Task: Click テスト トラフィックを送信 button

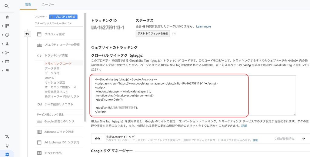Action: (x=152, y=34)
